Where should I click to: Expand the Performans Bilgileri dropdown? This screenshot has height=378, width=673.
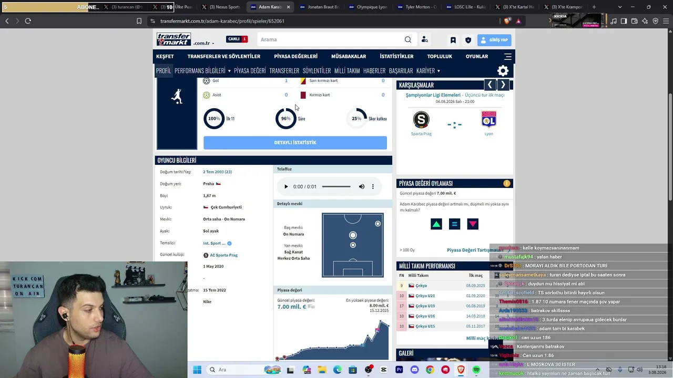tap(202, 71)
